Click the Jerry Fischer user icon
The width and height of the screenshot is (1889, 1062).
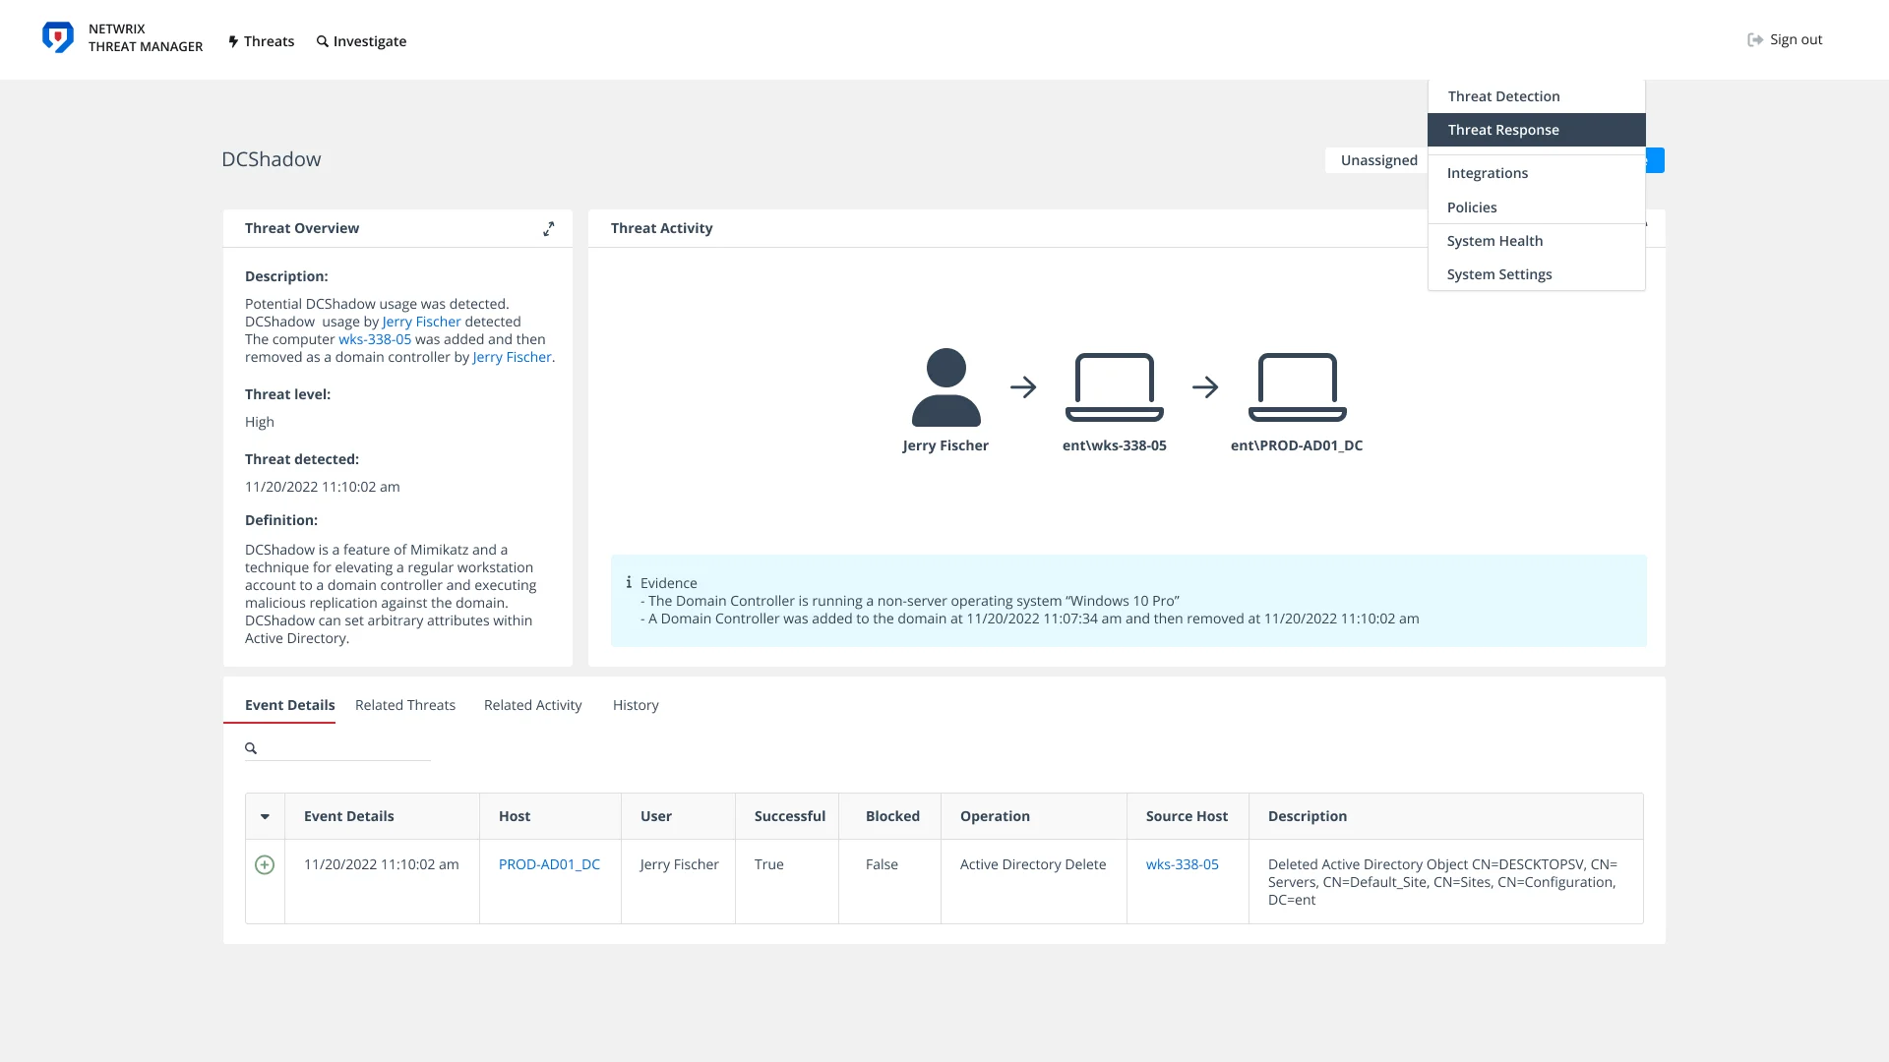coord(945,387)
